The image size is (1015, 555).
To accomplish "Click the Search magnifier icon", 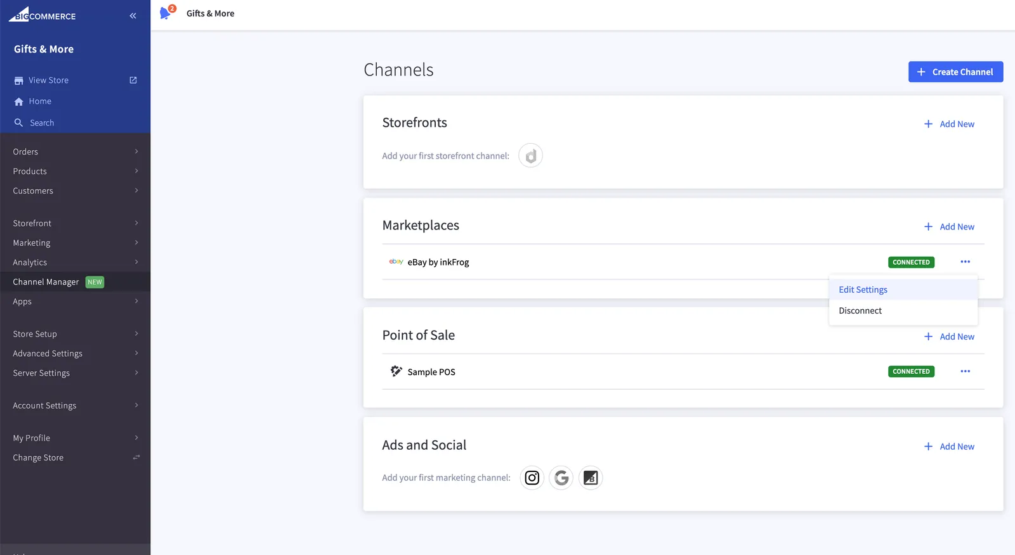I will 18,123.
